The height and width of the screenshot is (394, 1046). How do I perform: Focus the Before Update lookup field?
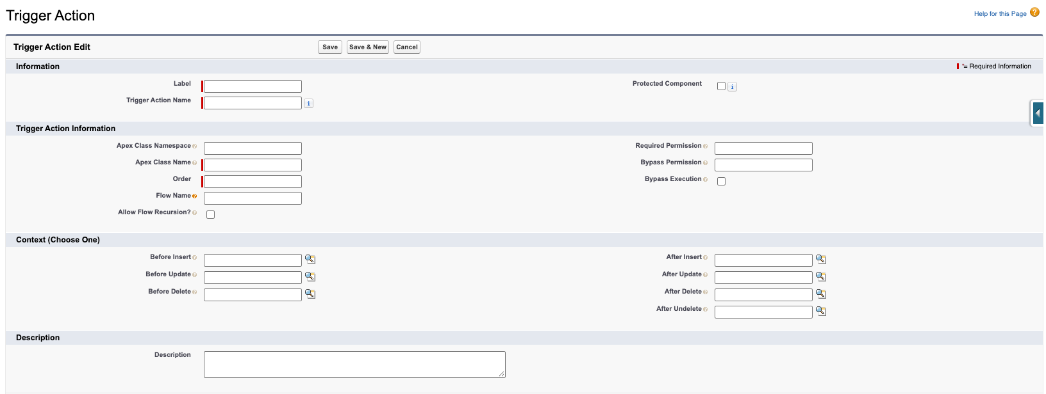(x=253, y=278)
